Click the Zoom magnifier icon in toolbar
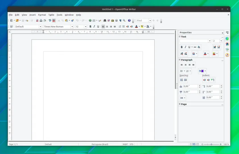The height and width of the screenshot is (154, 239). point(124,20)
